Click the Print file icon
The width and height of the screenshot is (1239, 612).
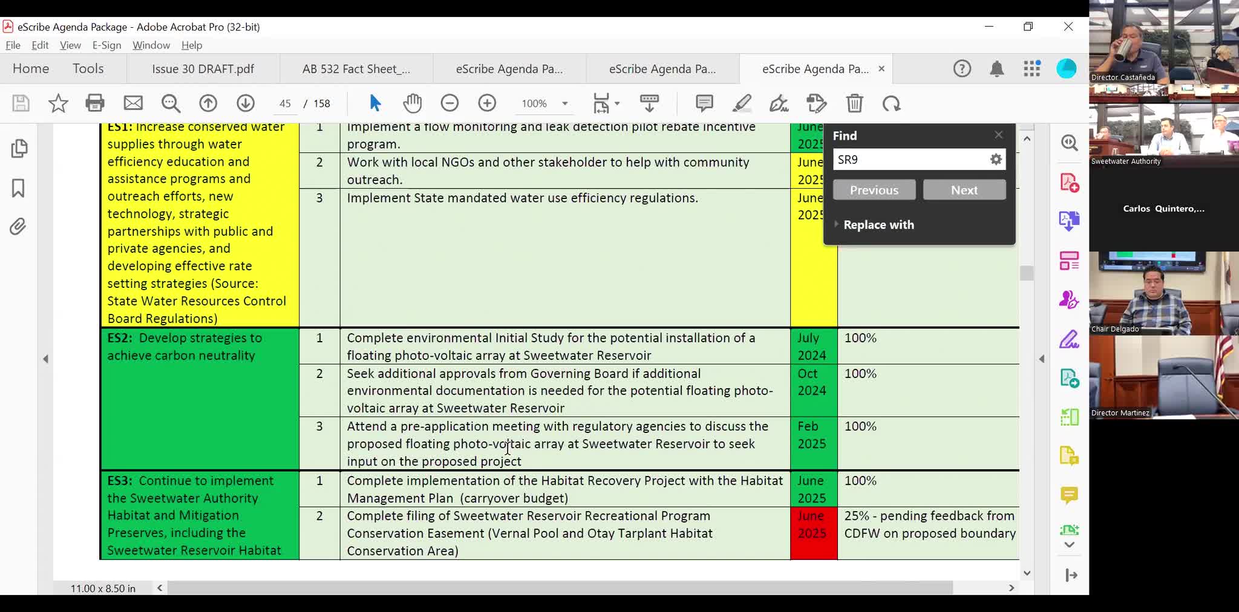pyautogui.click(x=95, y=103)
